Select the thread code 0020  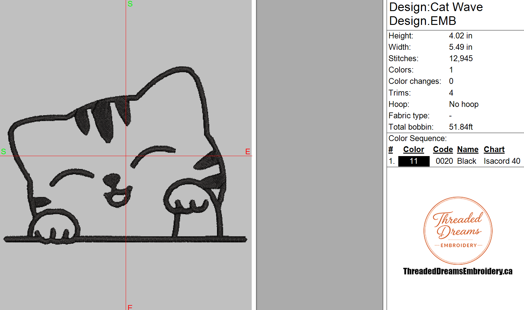click(444, 161)
